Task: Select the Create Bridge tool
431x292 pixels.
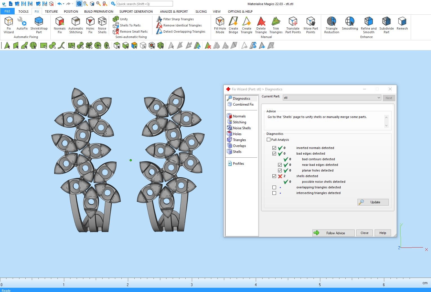Action: tap(233, 25)
